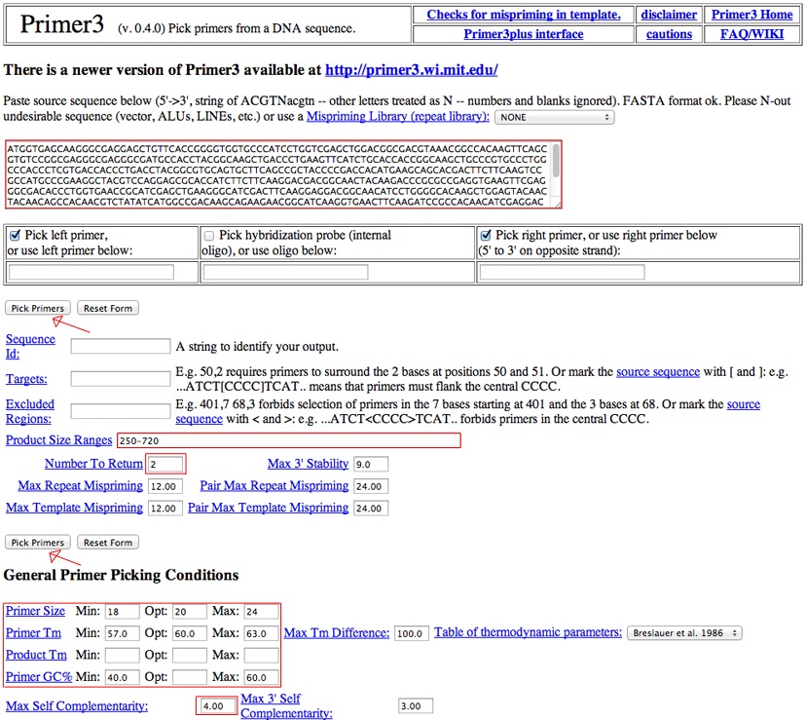Open the Max 3' Stability link
The image size is (805, 720).
[308, 464]
